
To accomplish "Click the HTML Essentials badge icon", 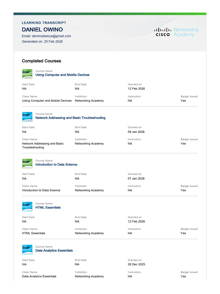I will [x=27, y=206].
